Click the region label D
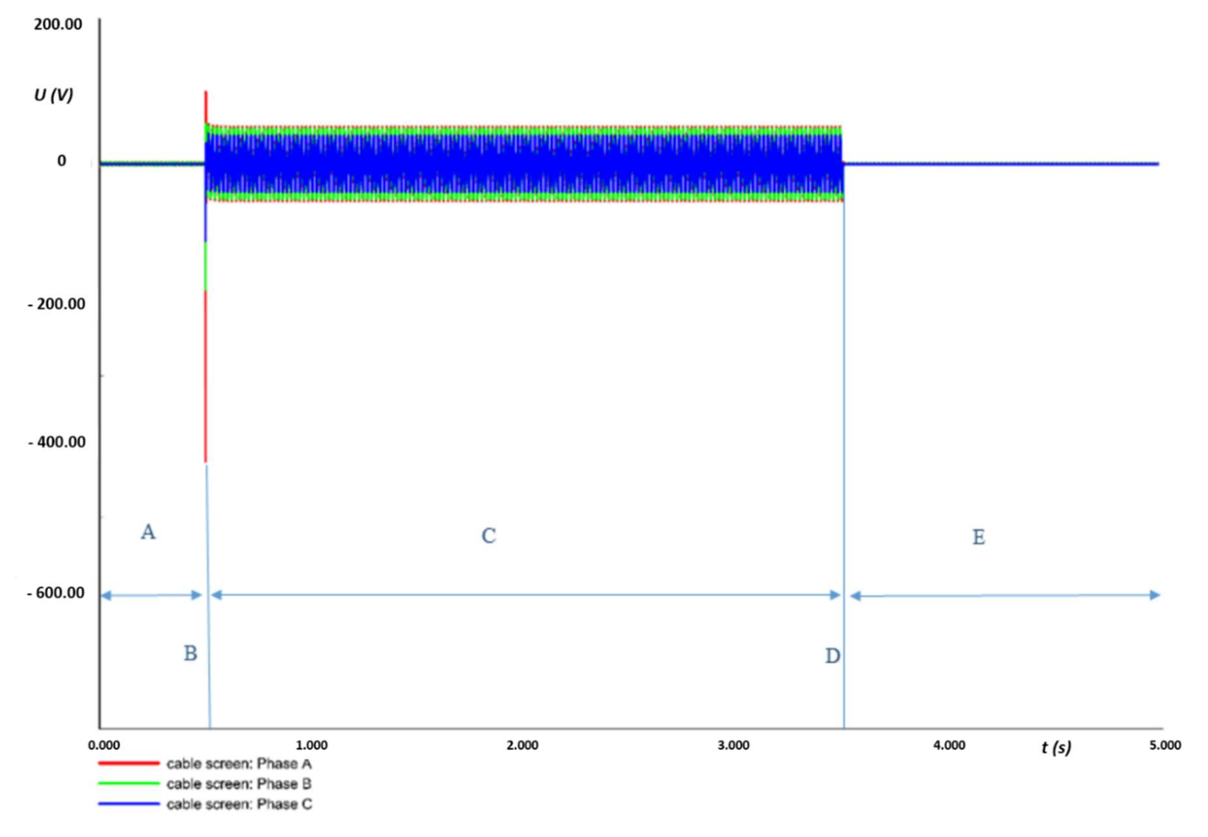The image size is (1208, 837). (x=833, y=656)
